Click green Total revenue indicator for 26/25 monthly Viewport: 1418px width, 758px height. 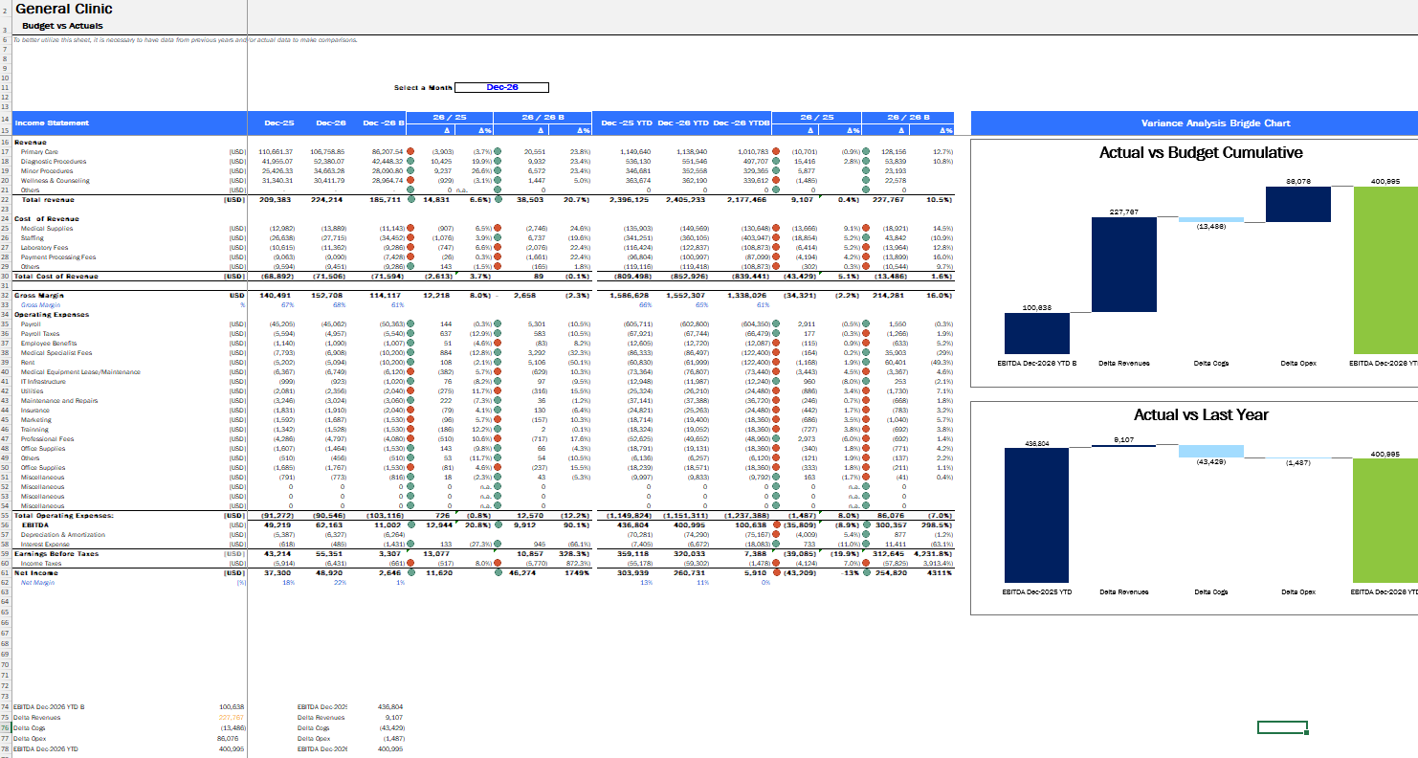point(410,200)
